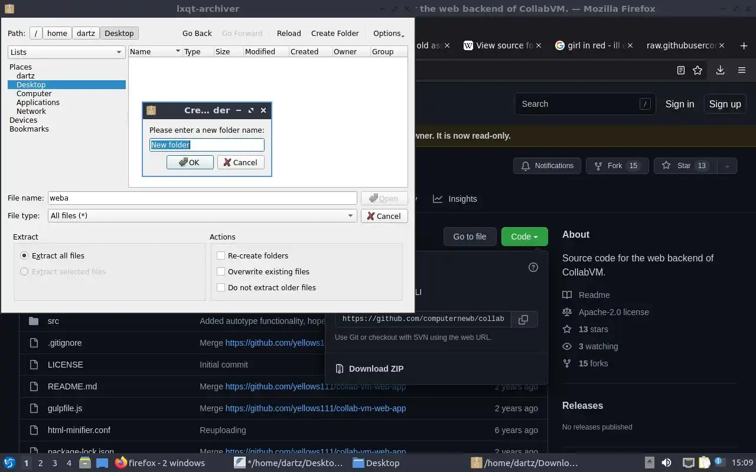
Task: Open the Firefox hamburger application menu
Action: coord(742,70)
